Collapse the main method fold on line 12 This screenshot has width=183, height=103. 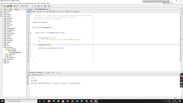(31, 33)
